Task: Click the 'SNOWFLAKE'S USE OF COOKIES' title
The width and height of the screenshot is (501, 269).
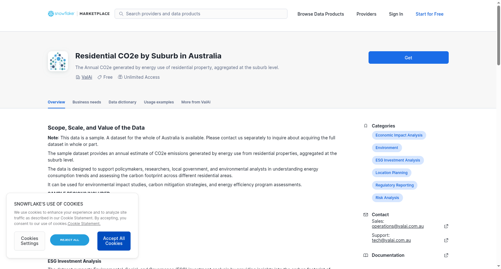Action: tap(49, 204)
